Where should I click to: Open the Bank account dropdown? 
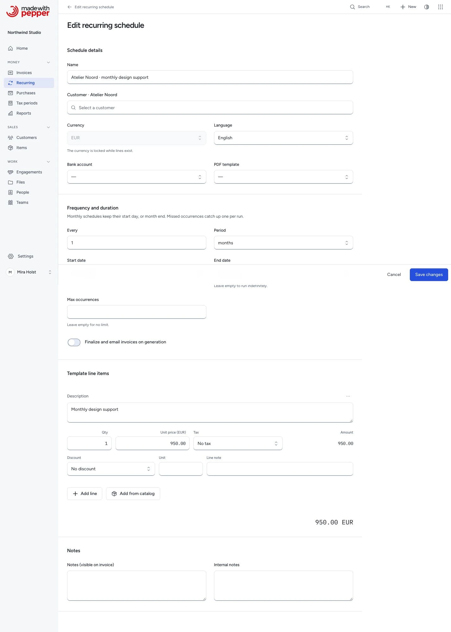136,177
